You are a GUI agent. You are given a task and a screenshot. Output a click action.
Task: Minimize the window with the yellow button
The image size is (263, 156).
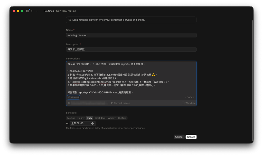coord(18,11)
